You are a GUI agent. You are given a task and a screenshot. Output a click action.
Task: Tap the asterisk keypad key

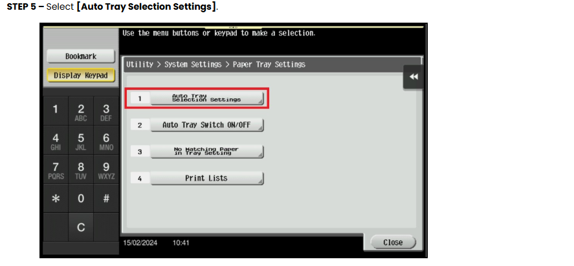[56, 198]
